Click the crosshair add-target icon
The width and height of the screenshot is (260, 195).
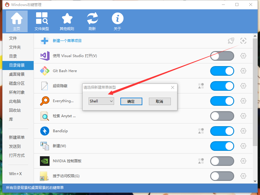coord(243,41)
